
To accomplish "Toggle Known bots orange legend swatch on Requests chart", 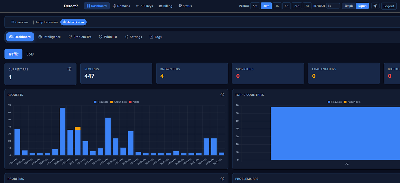I will pyautogui.click(x=111, y=102).
